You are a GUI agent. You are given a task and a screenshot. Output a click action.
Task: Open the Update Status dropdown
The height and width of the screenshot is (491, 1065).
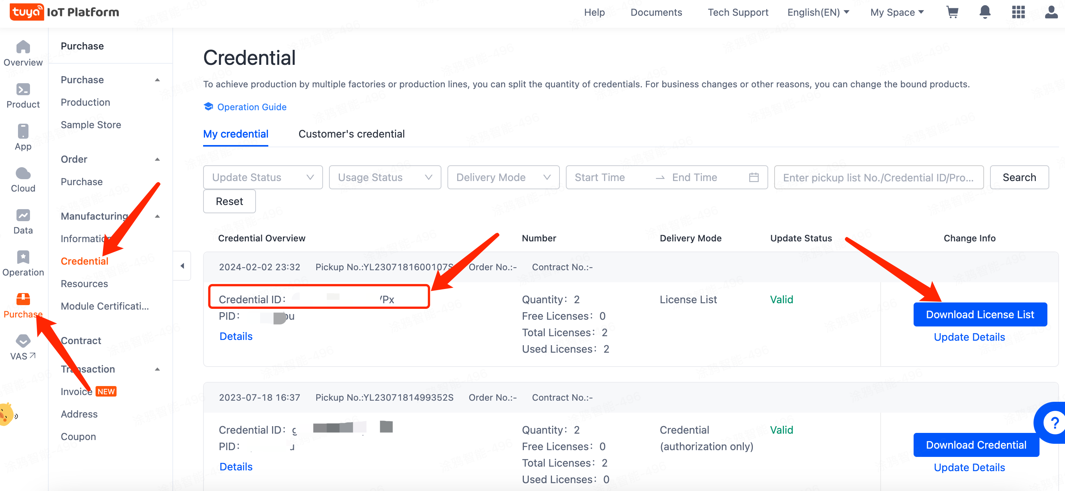tap(263, 177)
